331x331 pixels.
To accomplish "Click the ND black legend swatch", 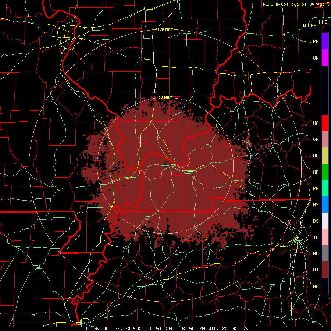I will 325,286.
